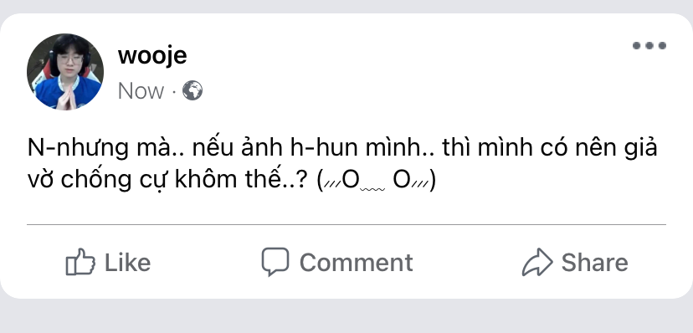Click the divider line above action buttons

click(346, 225)
